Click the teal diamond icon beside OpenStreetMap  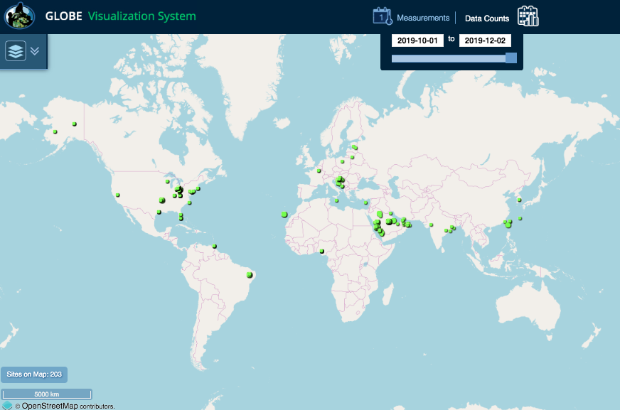tap(7, 405)
